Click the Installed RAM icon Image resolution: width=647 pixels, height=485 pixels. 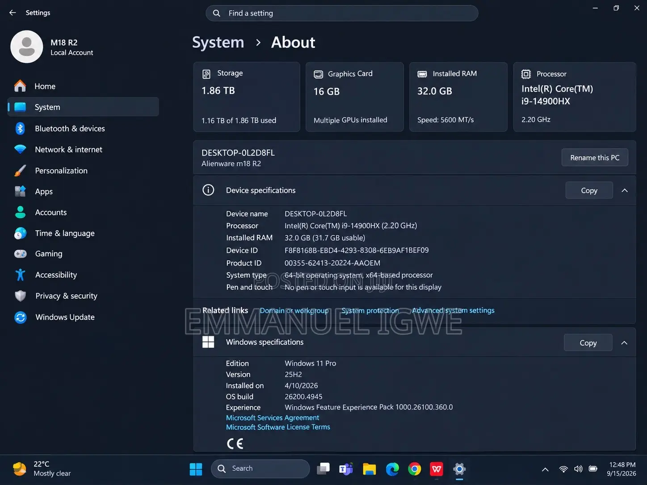coord(422,74)
